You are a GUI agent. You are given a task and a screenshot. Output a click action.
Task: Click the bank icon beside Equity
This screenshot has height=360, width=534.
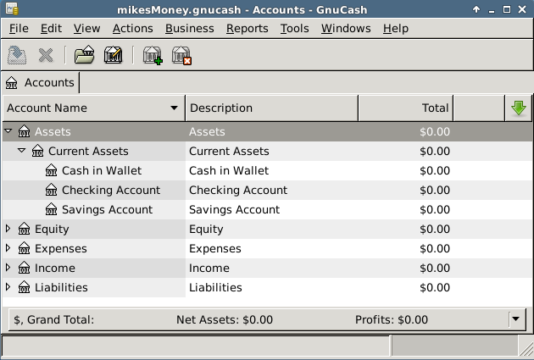click(x=24, y=229)
